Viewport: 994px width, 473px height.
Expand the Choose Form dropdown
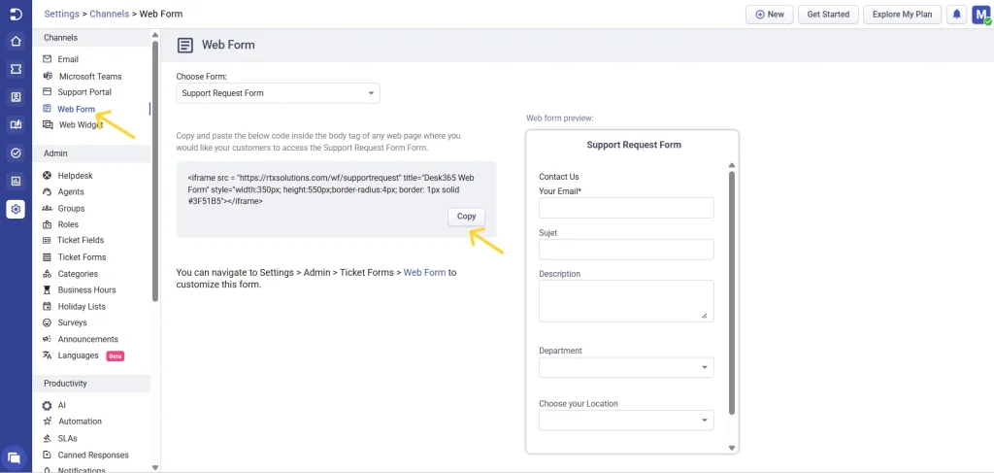coord(278,93)
